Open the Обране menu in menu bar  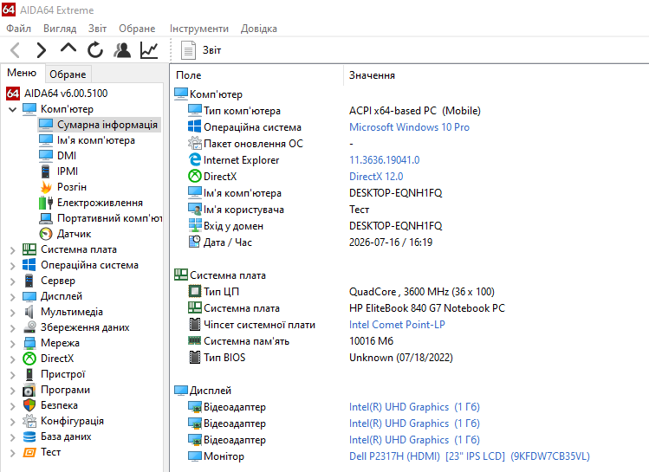coord(137,29)
